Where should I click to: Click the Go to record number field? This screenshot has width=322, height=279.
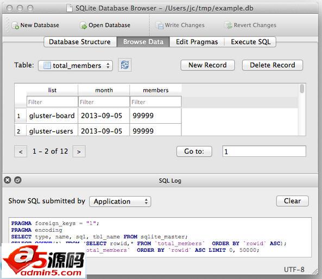tap(264, 151)
